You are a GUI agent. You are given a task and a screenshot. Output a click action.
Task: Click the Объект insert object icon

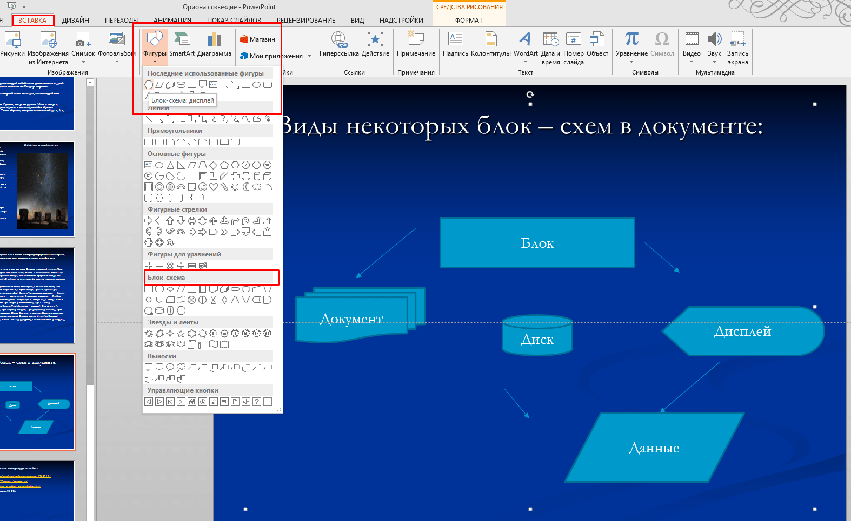click(597, 44)
